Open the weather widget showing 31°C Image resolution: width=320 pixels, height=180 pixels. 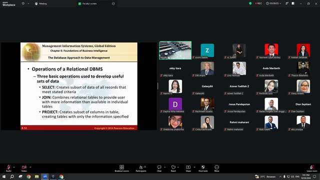[x=265, y=176]
